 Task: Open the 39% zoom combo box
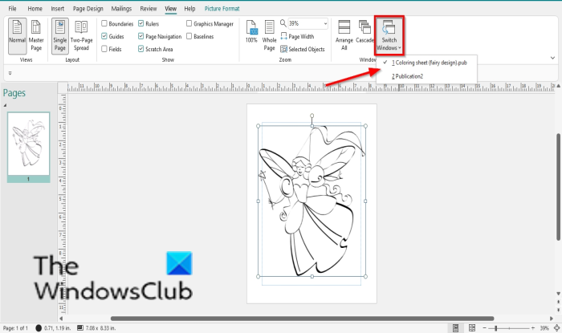(x=307, y=23)
